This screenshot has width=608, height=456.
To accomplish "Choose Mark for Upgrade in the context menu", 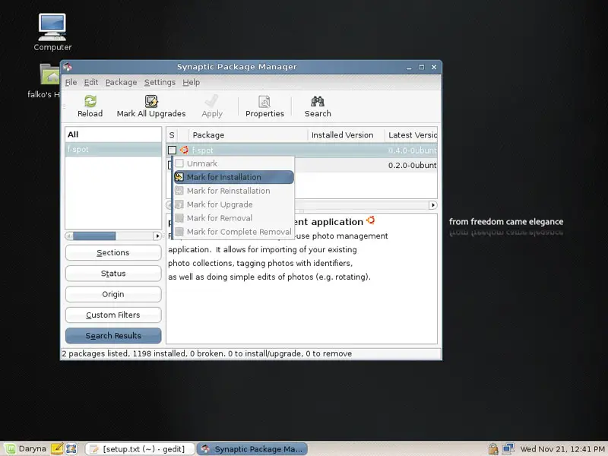I will pyautogui.click(x=234, y=204).
